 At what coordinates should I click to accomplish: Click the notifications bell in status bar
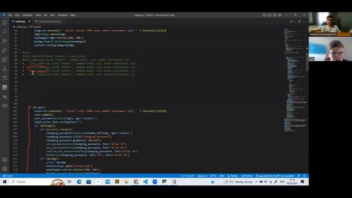pos(304,176)
